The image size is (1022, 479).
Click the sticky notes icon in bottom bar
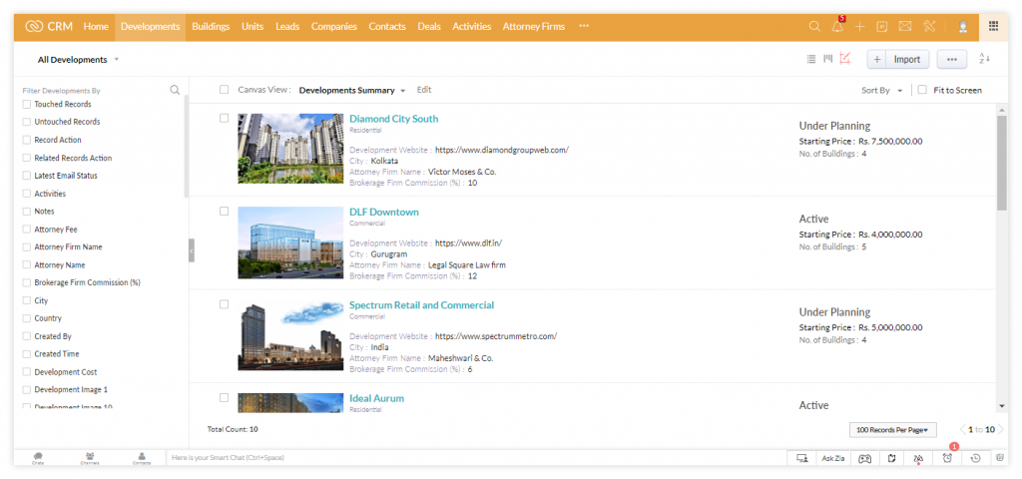(892, 458)
